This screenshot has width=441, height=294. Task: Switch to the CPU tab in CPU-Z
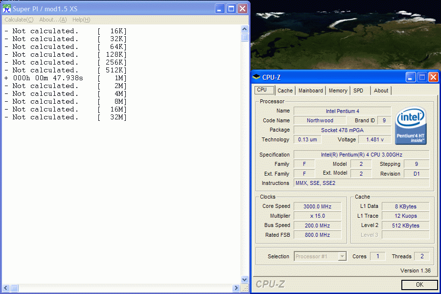[264, 90]
